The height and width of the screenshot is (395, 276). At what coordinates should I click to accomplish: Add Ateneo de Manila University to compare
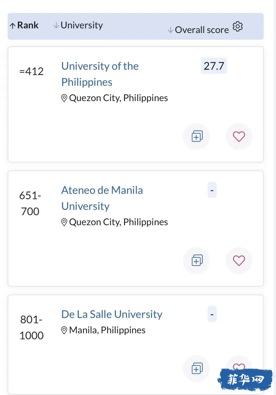point(196,260)
